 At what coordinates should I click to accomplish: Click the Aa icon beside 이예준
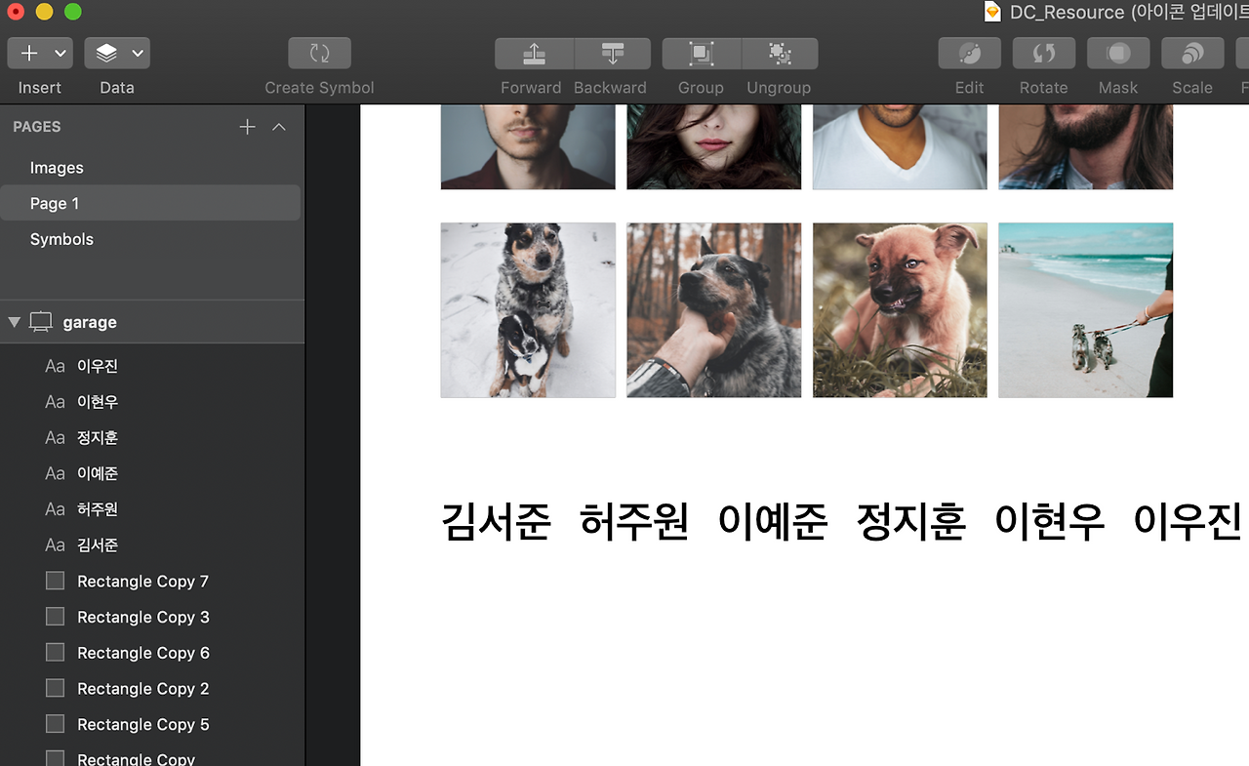point(55,473)
